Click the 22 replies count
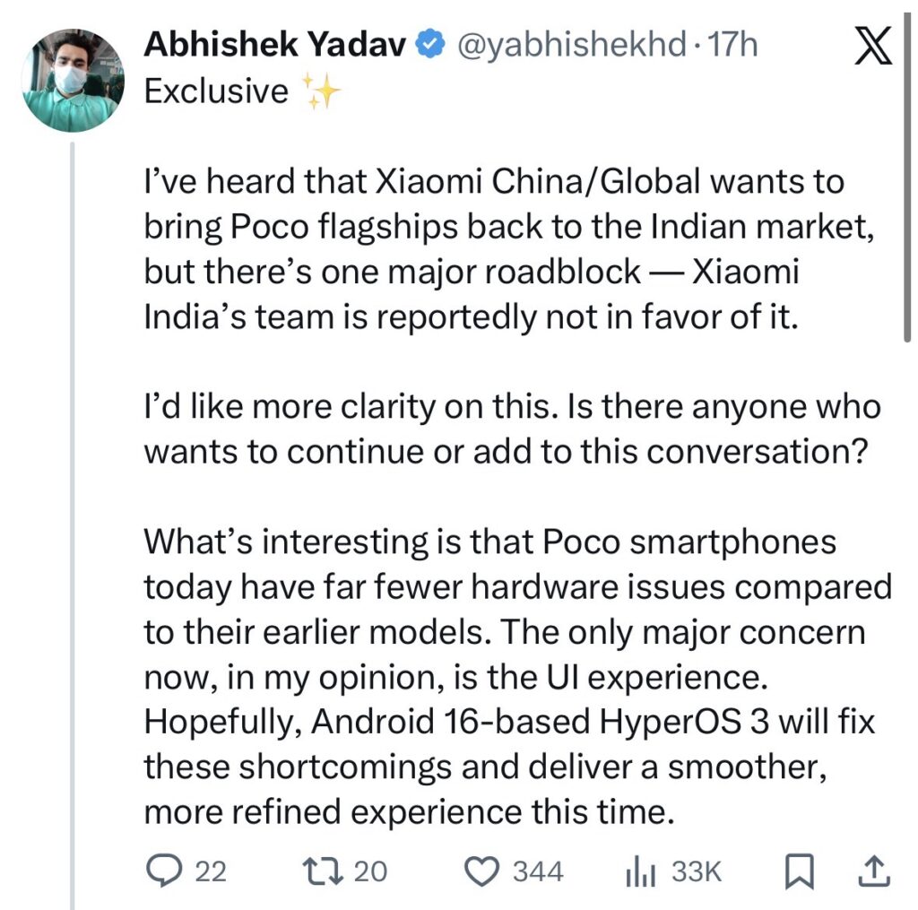 pos(212,871)
